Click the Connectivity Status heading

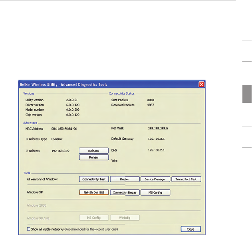122,94
